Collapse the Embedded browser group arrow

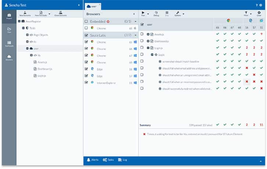pyautogui.click(x=136, y=21)
